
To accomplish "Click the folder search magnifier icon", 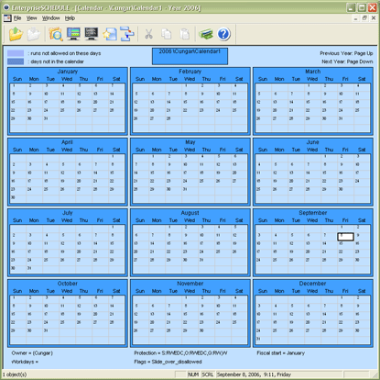I will point(56,34).
